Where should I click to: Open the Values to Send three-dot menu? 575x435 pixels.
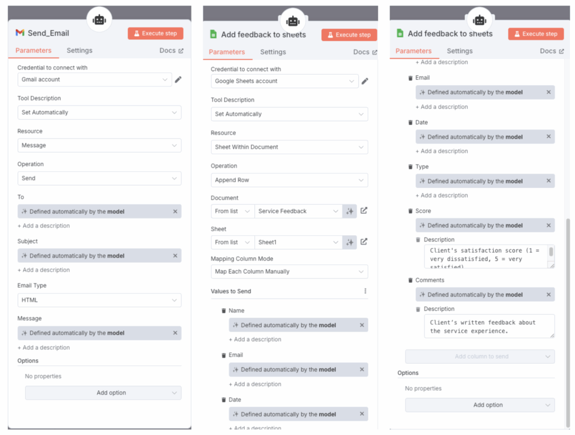[x=365, y=291]
